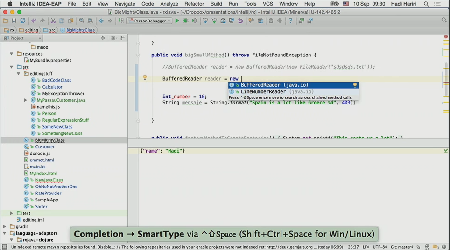450x250 pixels.
Task: Open Project panel gear settings
Action: [113, 38]
